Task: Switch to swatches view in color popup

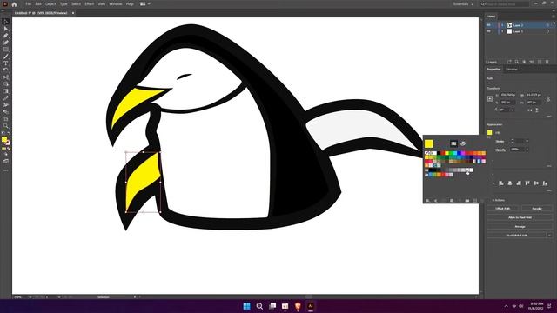Action: [453, 143]
